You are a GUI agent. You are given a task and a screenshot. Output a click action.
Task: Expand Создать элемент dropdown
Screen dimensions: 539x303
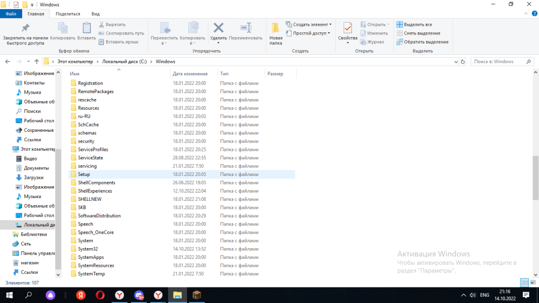click(309, 25)
